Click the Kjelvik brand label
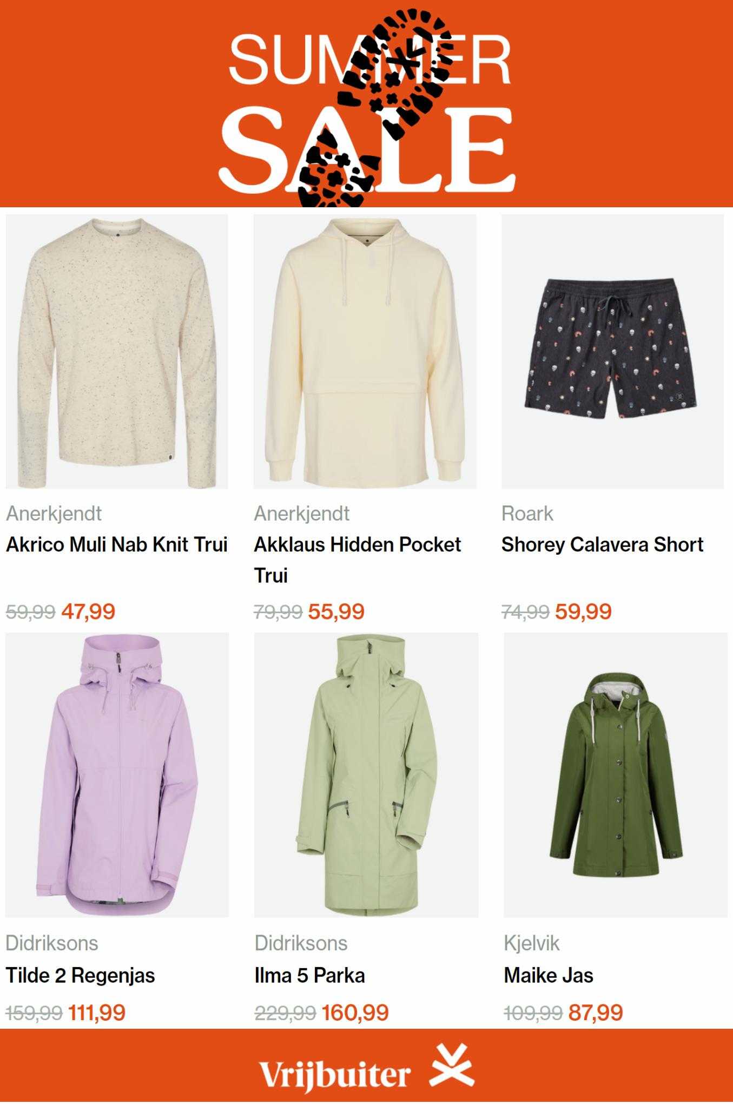The height and width of the screenshot is (1104, 733). coord(532,943)
